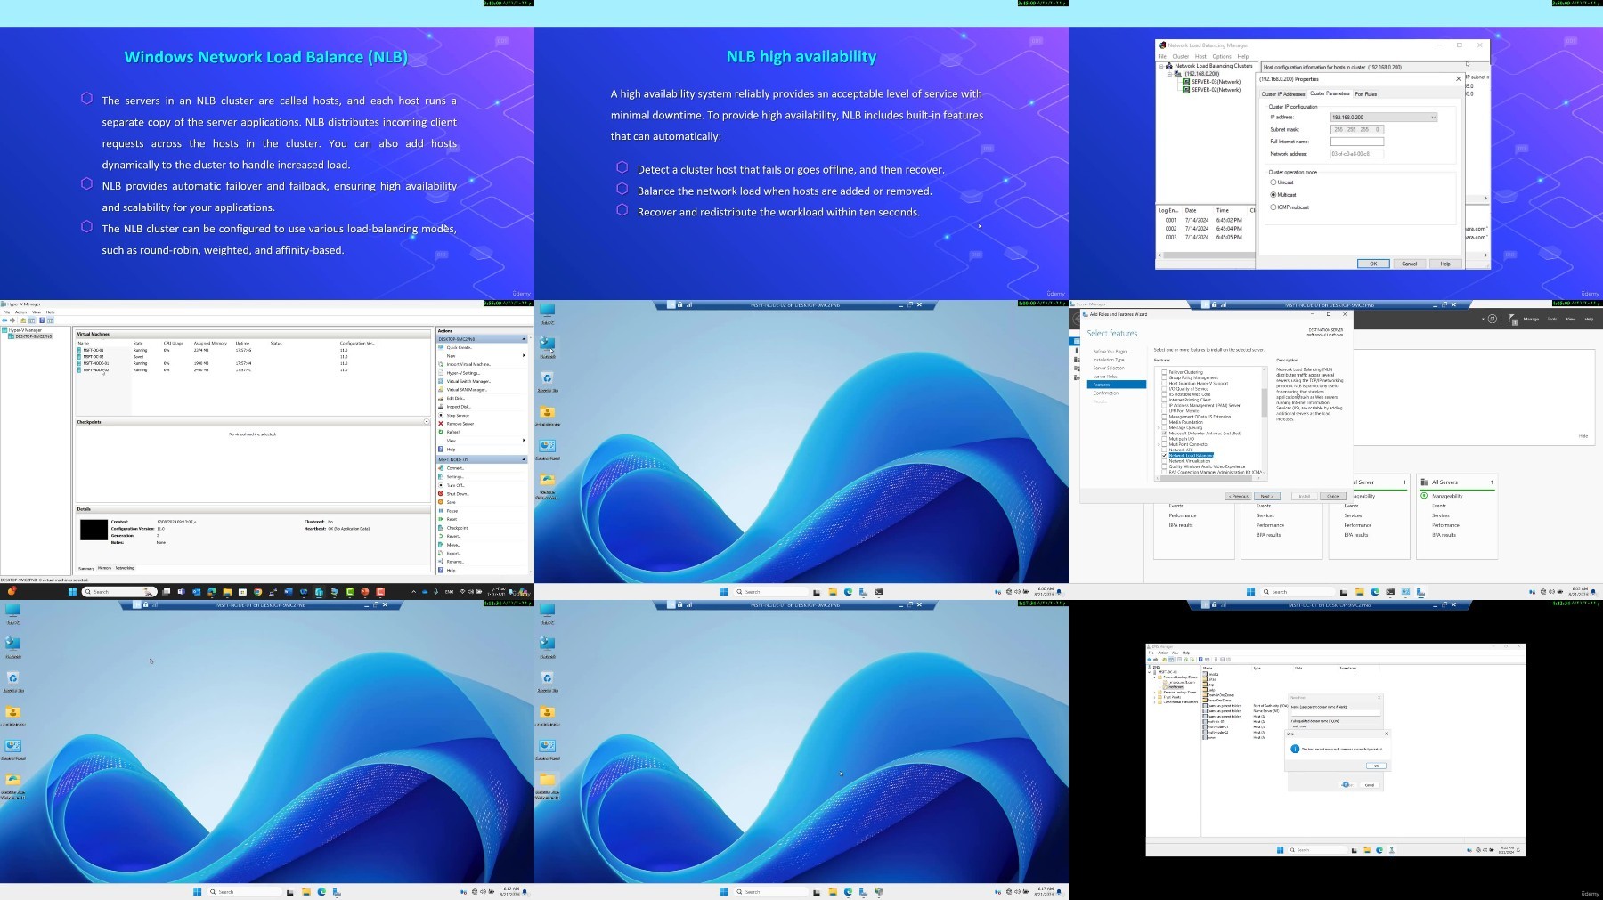Switch to the Cluster IP Addresses tab

point(1283,93)
